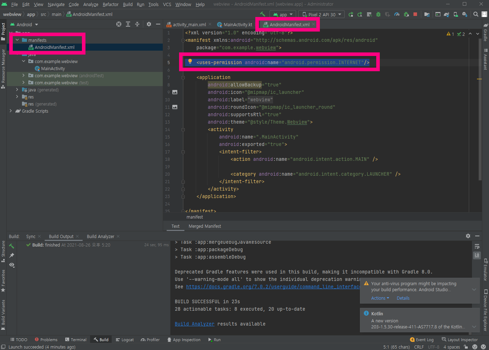This screenshot has height=350, width=489.
Task: Click the Debug app bug icon
Action: 378,15
